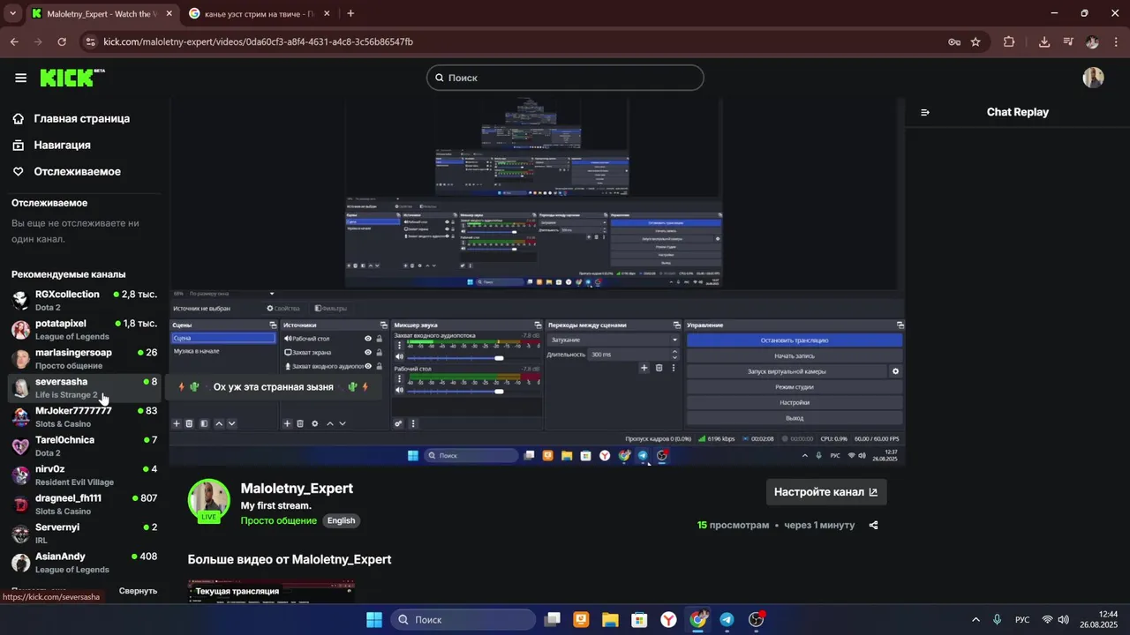Go back in browser history

(x=14, y=41)
